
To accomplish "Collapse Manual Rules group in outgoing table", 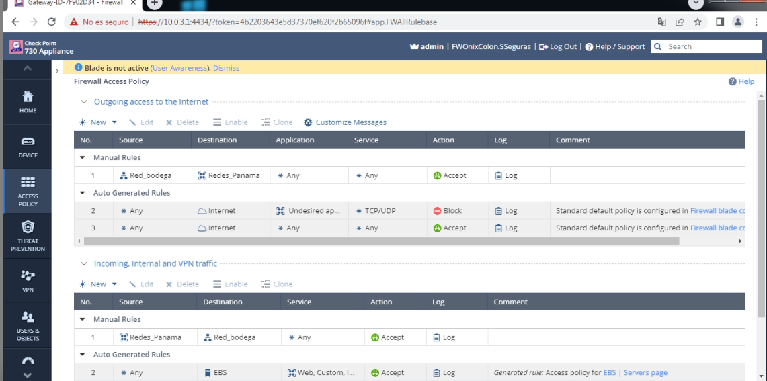I will coord(83,158).
